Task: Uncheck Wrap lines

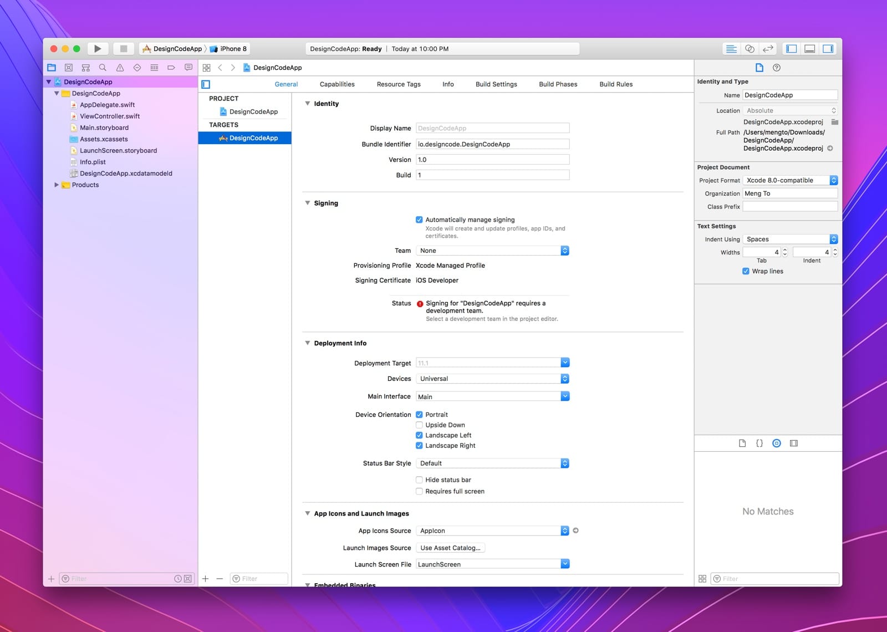Action: (746, 272)
